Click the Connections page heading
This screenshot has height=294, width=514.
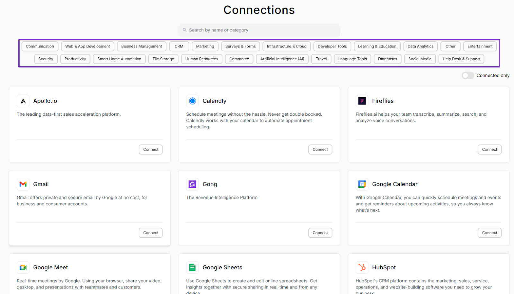coord(259,10)
